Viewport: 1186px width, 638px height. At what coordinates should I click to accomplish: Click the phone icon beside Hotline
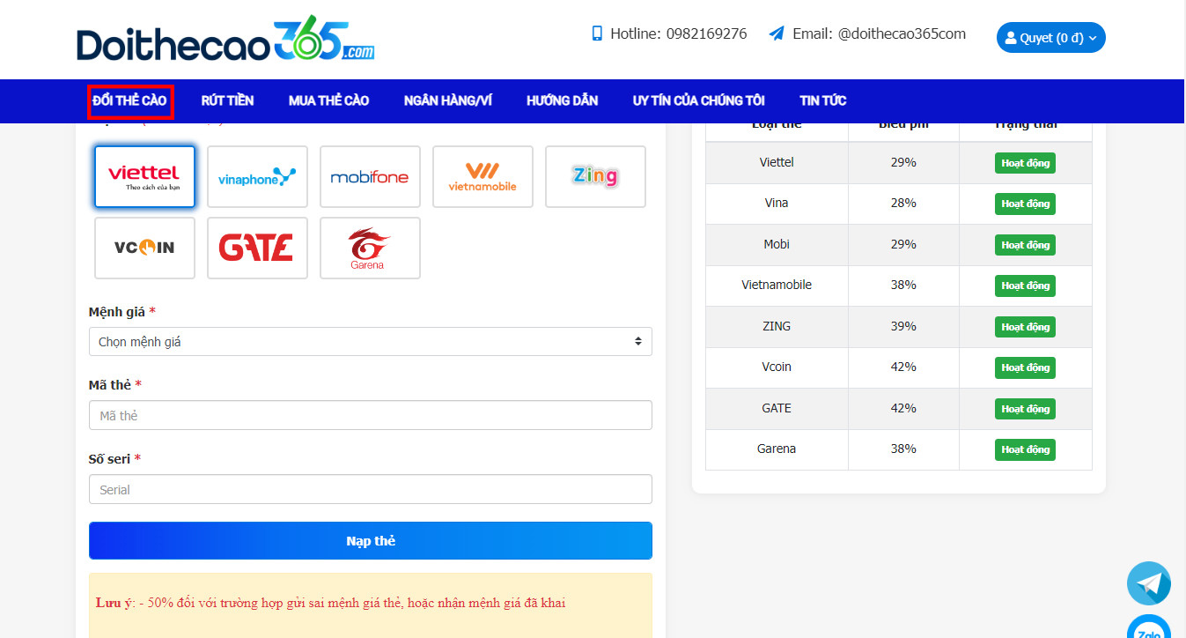[x=597, y=33]
